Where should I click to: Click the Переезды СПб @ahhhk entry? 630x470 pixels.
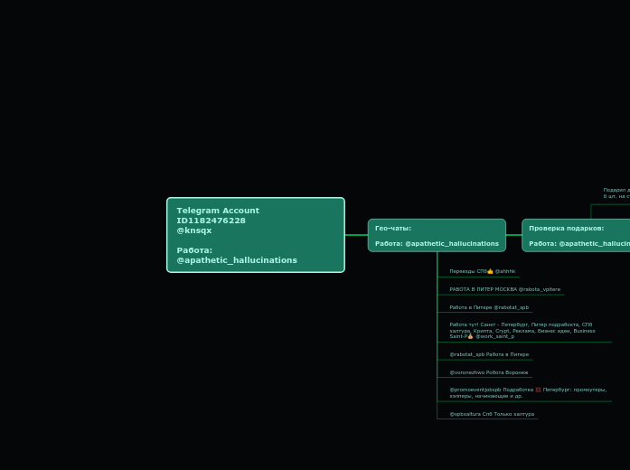482,271
